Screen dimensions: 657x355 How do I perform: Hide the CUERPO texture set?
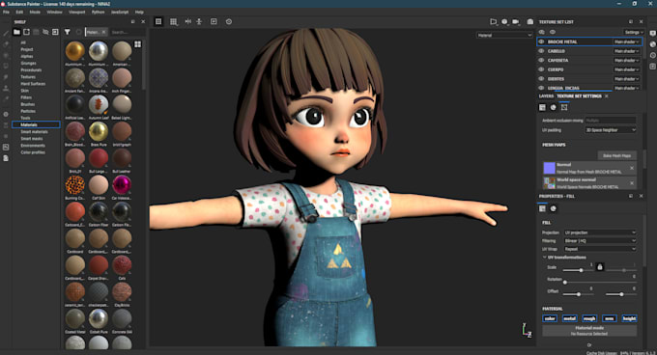pyautogui.click(x=541, y=69)
